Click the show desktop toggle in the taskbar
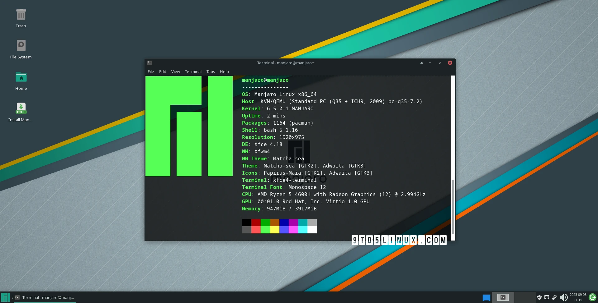598x303 pixels. [x=487, y=297]
